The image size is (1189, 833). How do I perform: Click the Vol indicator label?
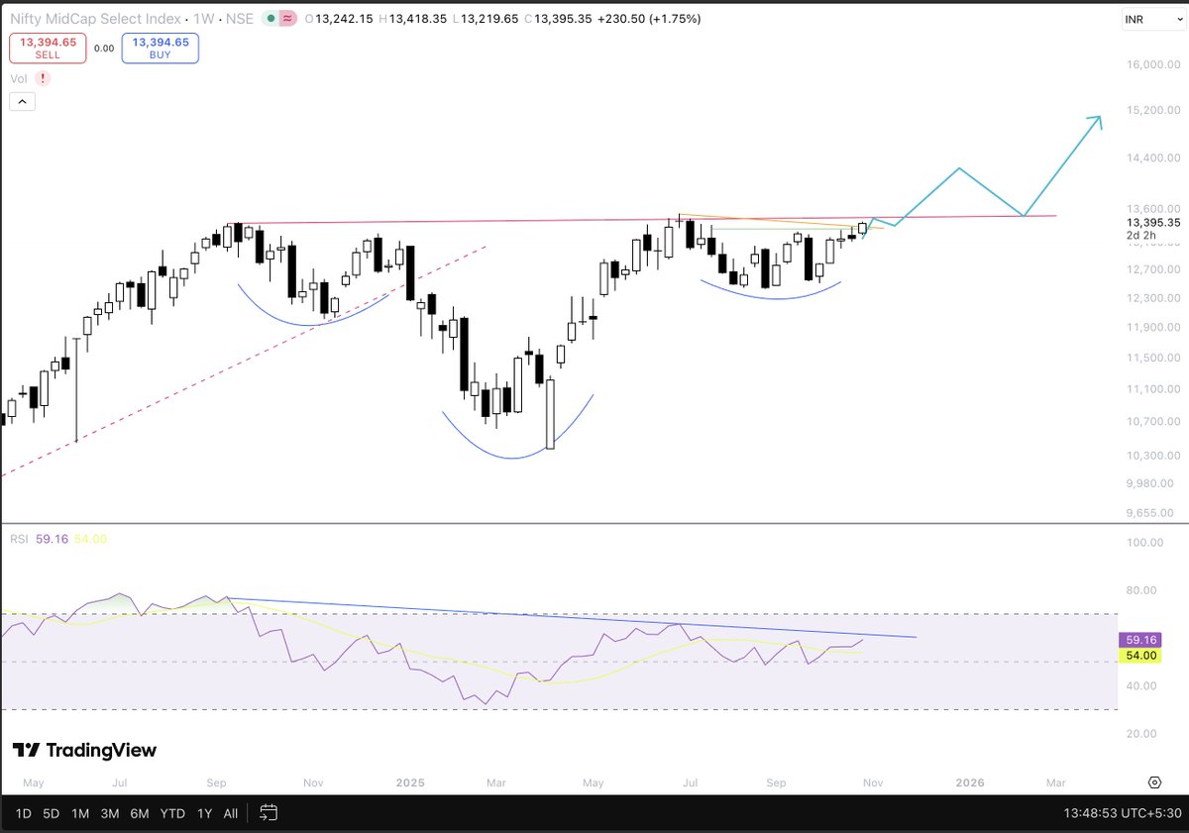[19, 77]
